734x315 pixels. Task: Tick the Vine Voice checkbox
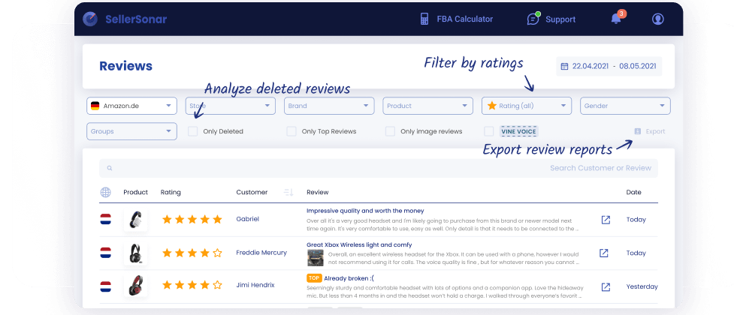coord(489,131)
